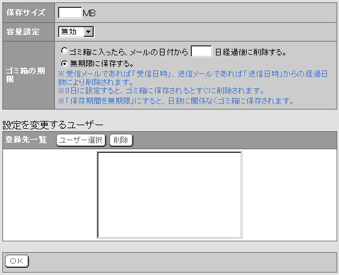The image size is (339, 275).
Task: Click inside the empty 登録先一覧 list box
Action: tap(169, 195)
